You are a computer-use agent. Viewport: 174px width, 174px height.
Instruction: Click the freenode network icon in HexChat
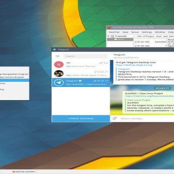pos(112,36)
